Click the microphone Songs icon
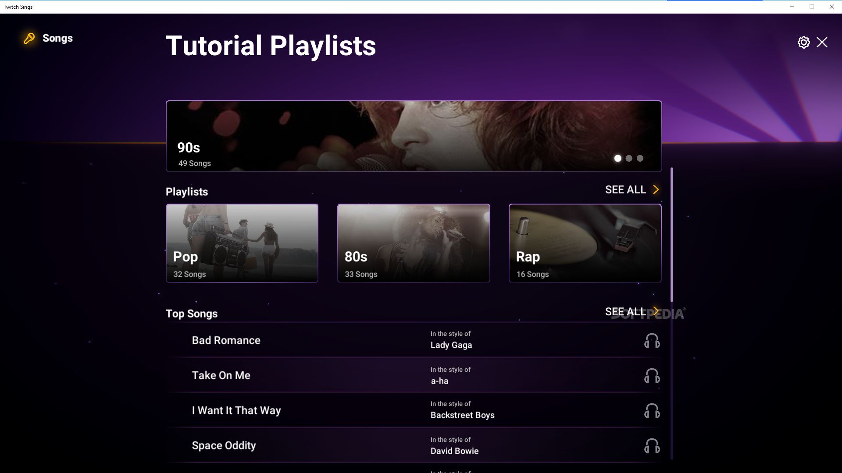Viewport: 842px width, 473px height. (x=29, y=39)
